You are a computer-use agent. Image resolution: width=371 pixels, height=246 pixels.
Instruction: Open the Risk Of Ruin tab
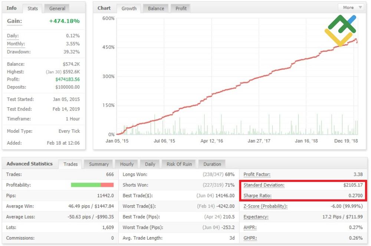180,164
